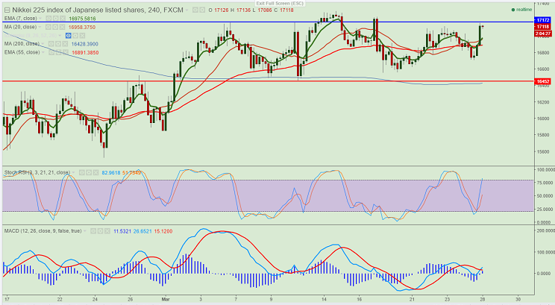This screenshot has height=305, width=555.
Task: Remove the MACD indicator
Action: pos(107,231)
